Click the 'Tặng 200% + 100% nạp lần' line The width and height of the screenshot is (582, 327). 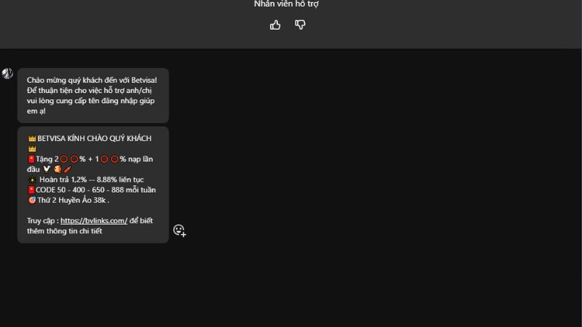(90, 159)
